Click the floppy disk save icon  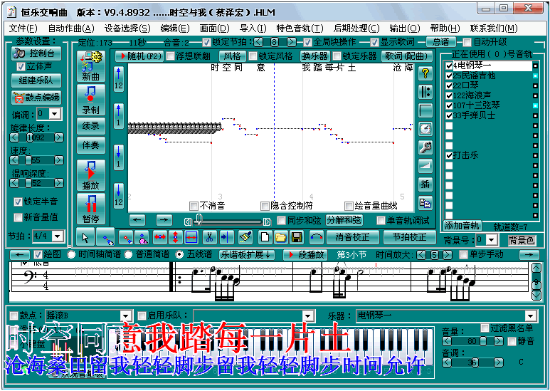pos(296,236)
